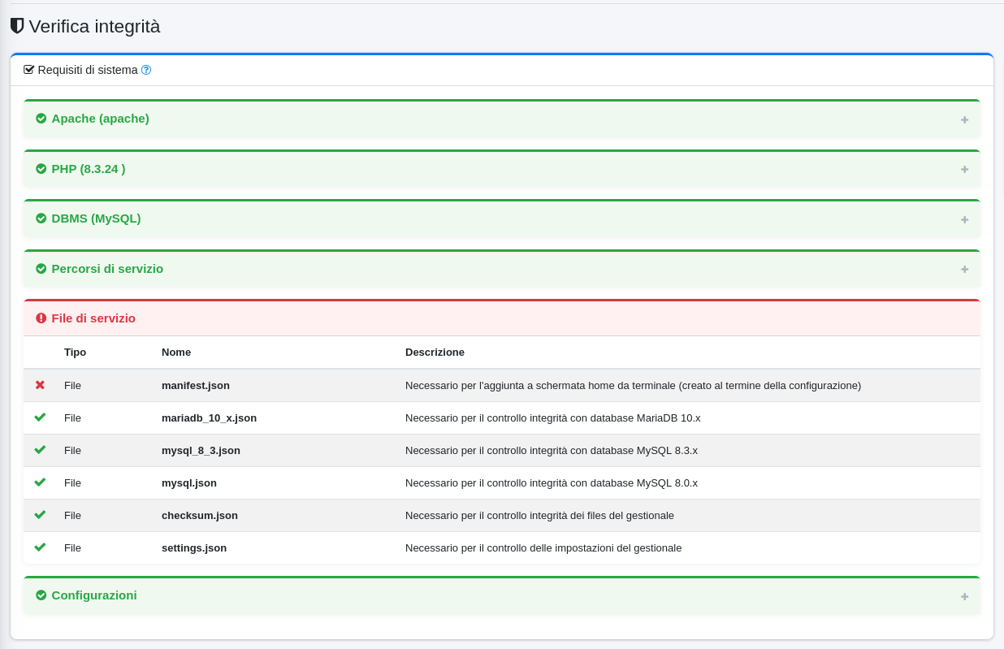Expand the Apache (apache) section with plus
The height and width of the screenshot is (649, 1004).
pos(964,119)
